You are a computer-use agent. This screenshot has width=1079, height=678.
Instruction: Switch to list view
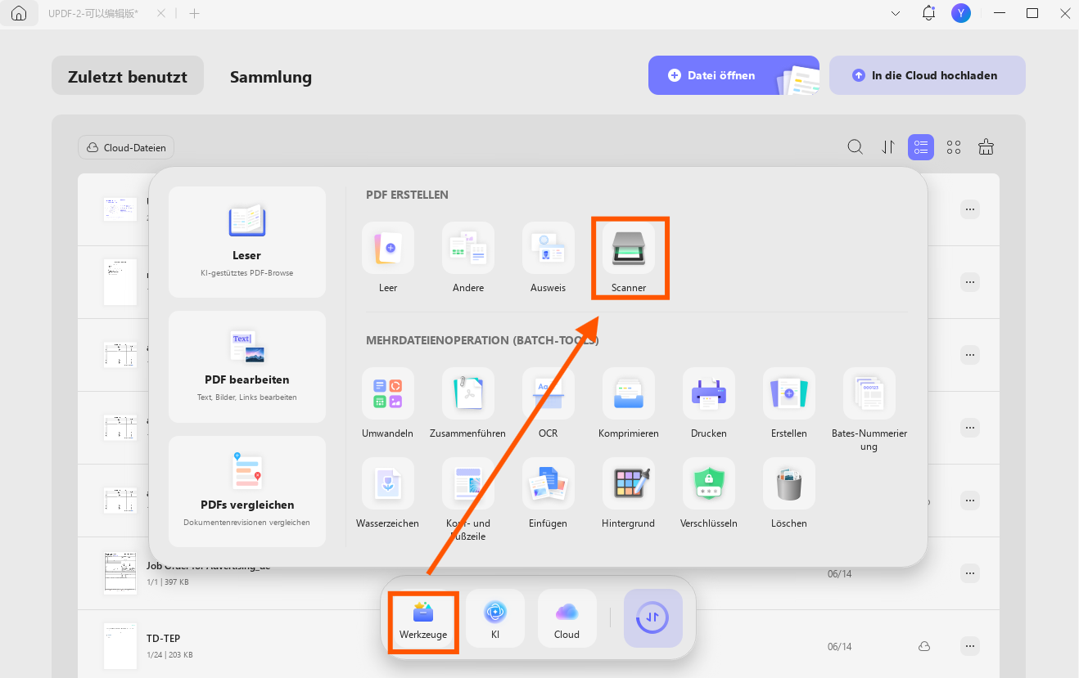pos(921,147)
